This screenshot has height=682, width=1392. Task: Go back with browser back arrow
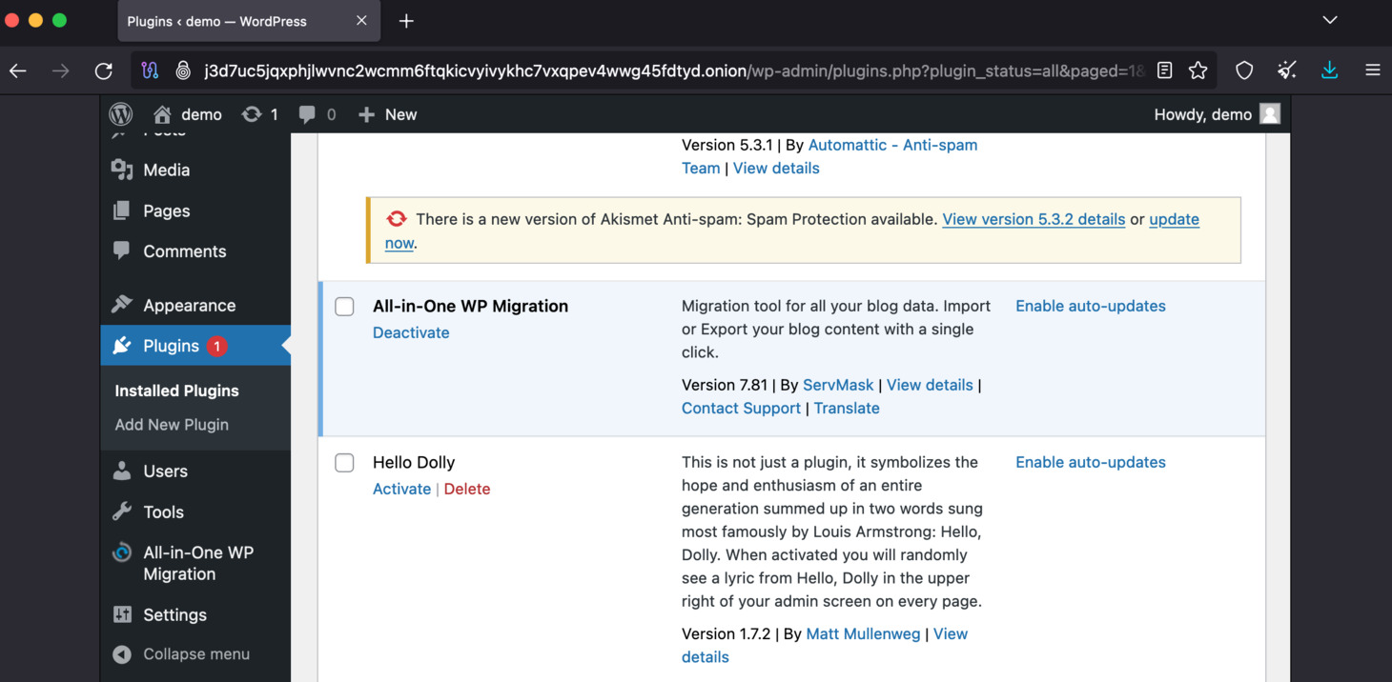click(18, 70)
